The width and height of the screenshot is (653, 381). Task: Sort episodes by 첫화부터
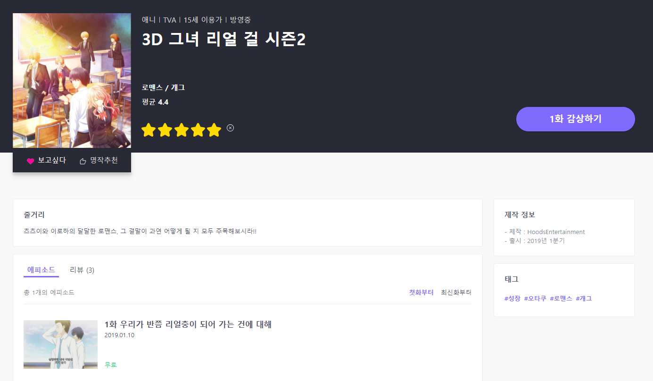coord(421,292)
